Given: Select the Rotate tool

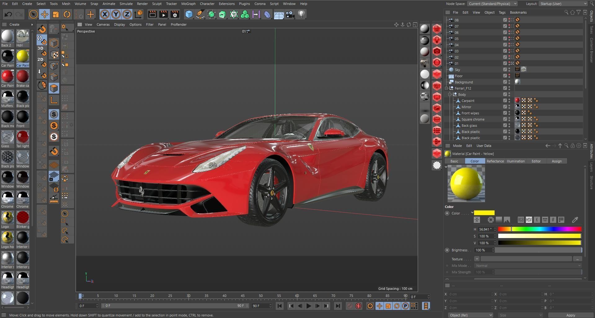Looking at the screenshot, I should click(x=67, y=14).
